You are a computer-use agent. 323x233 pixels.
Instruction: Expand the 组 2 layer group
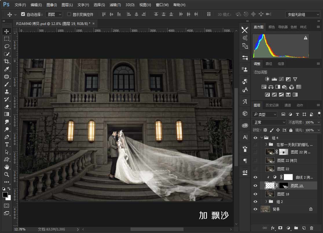[x=266, y=201]
